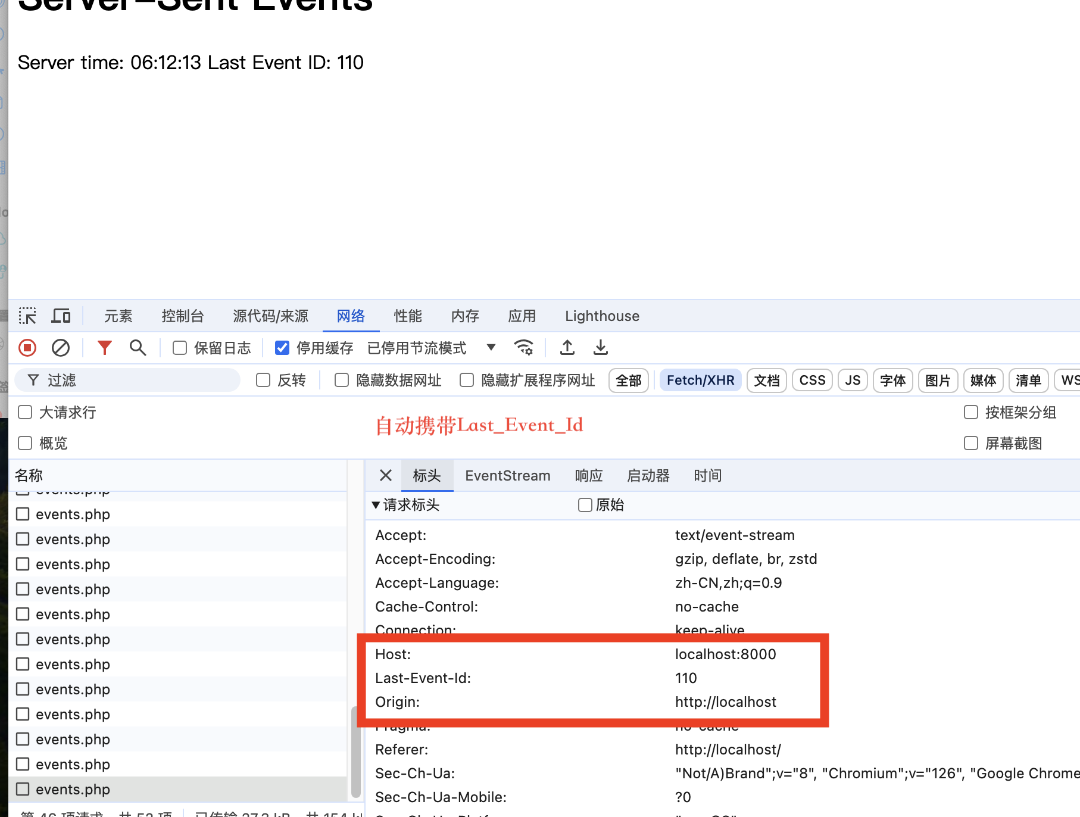The height and width of the screenshot is (817, 1080).
Task: Open the EventStream details tab
Action: tap(508, 475)
